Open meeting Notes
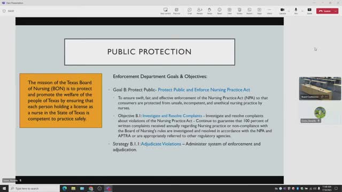This screenshot has height=192, width=342. coord(239,11)
